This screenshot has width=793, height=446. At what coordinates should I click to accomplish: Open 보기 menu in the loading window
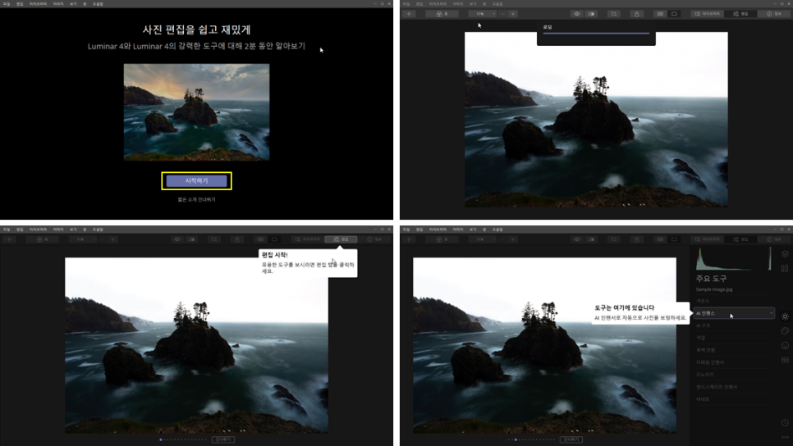[472, 3]
